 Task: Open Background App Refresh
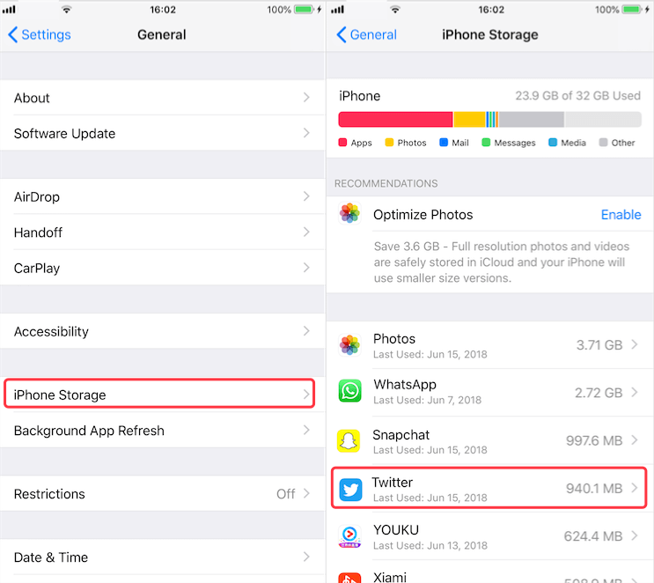163,431
